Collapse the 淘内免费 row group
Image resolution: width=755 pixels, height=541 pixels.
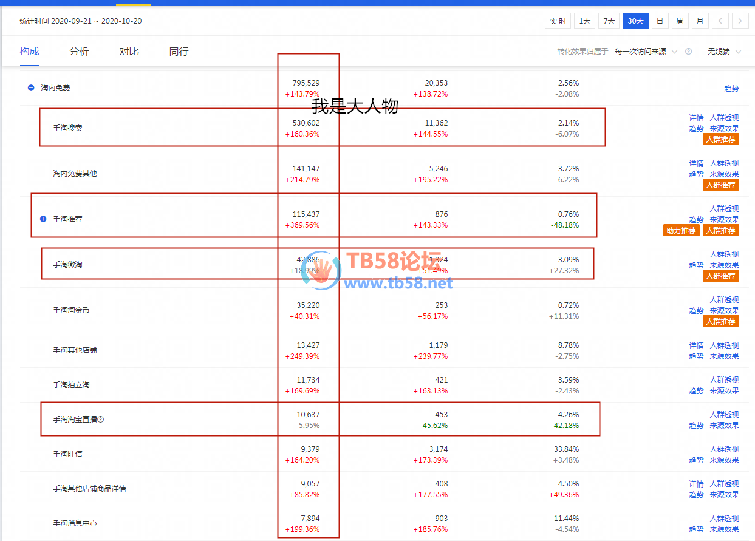[x=31, y=88]
